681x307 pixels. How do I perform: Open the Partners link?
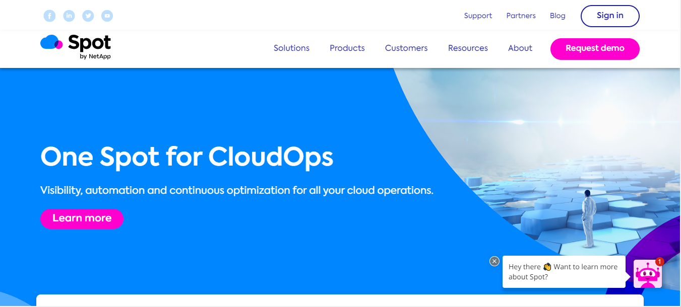521,16
